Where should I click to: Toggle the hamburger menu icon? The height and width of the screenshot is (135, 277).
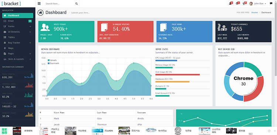pos(39,4)
